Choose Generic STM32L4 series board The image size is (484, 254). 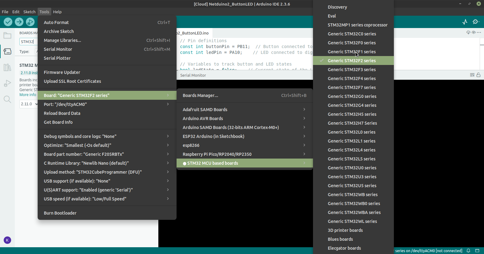353,150
